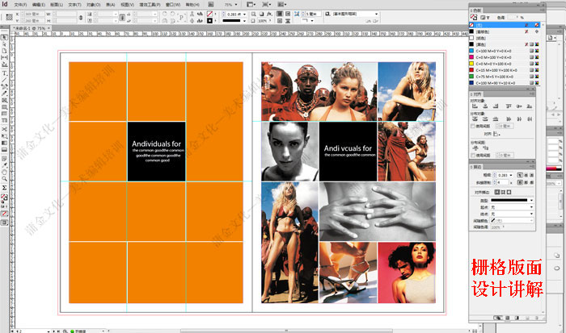Click the formatting affects text T icon
566x333 pixels.
(488, 17)
